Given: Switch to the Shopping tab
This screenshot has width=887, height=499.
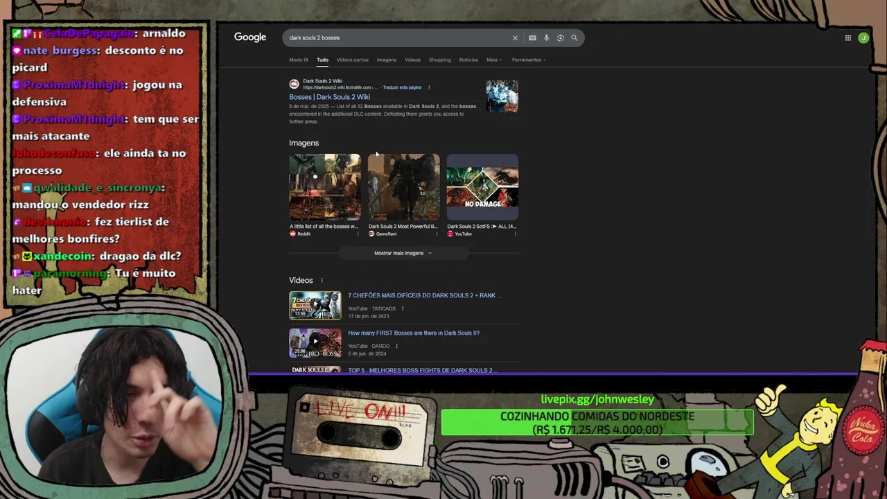Looking at the screenshot, I should [x=439, y=60].
